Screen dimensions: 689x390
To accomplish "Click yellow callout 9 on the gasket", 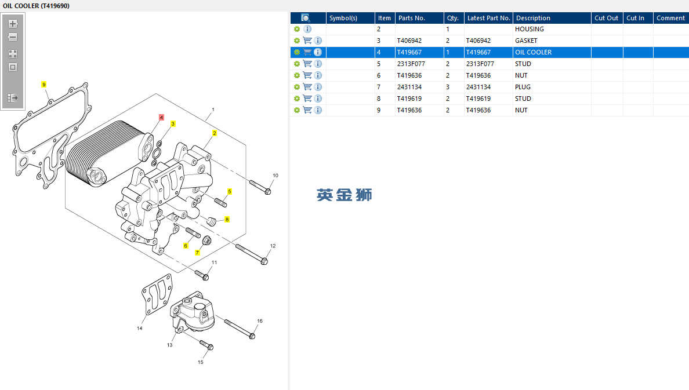I will (43, 85).
